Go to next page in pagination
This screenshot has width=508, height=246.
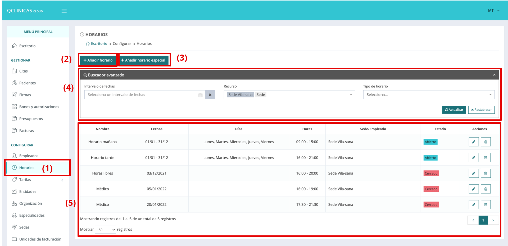493,220
